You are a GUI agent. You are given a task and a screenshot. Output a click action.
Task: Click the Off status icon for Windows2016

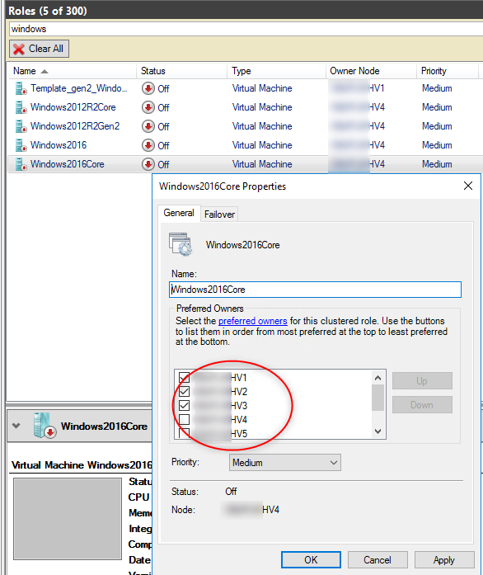pyautogui.click(x=148, y=145)
